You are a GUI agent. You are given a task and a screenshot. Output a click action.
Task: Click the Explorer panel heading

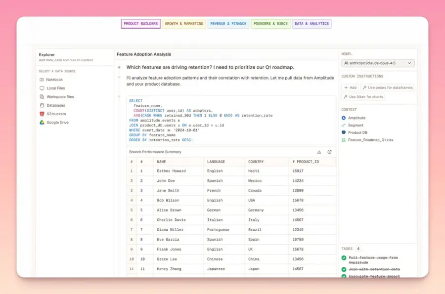(x=47, y=54)
